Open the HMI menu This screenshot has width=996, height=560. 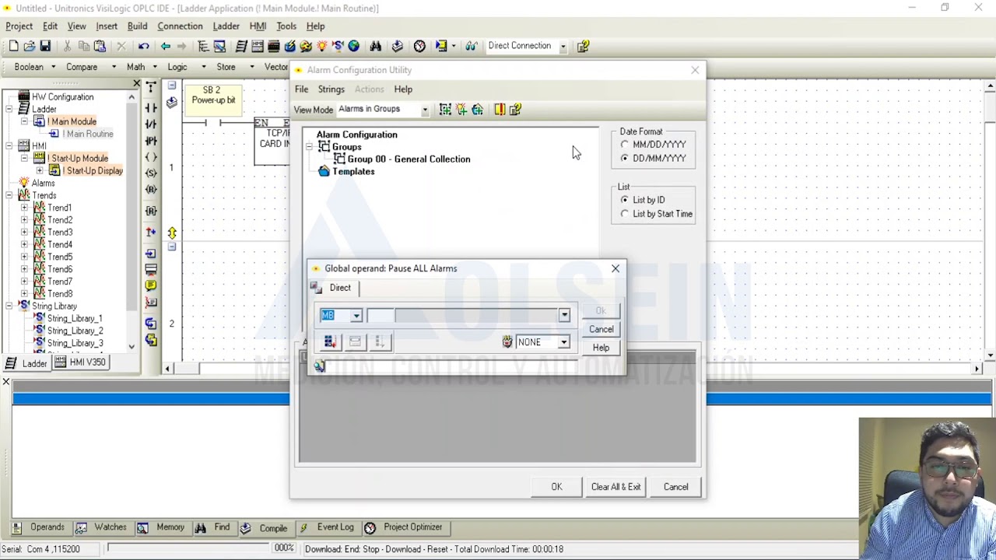(x=258, y=26)
